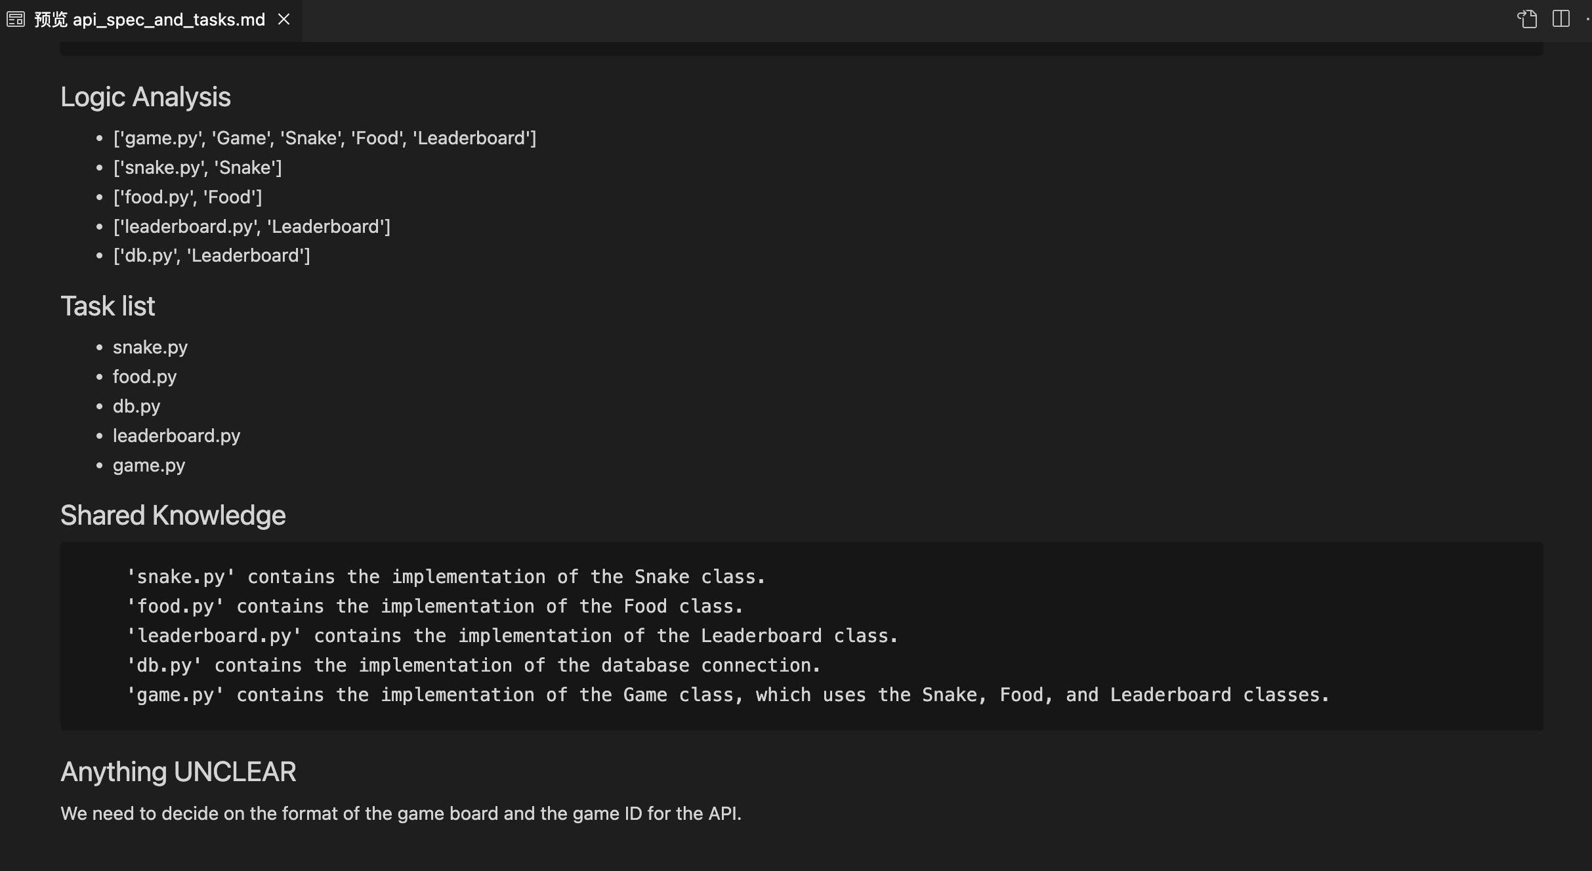The width and height of the screenshot is (1592, 871).
Task: Click the list item starting with 'game.py', 'Game'
Action: pos(325,138)
